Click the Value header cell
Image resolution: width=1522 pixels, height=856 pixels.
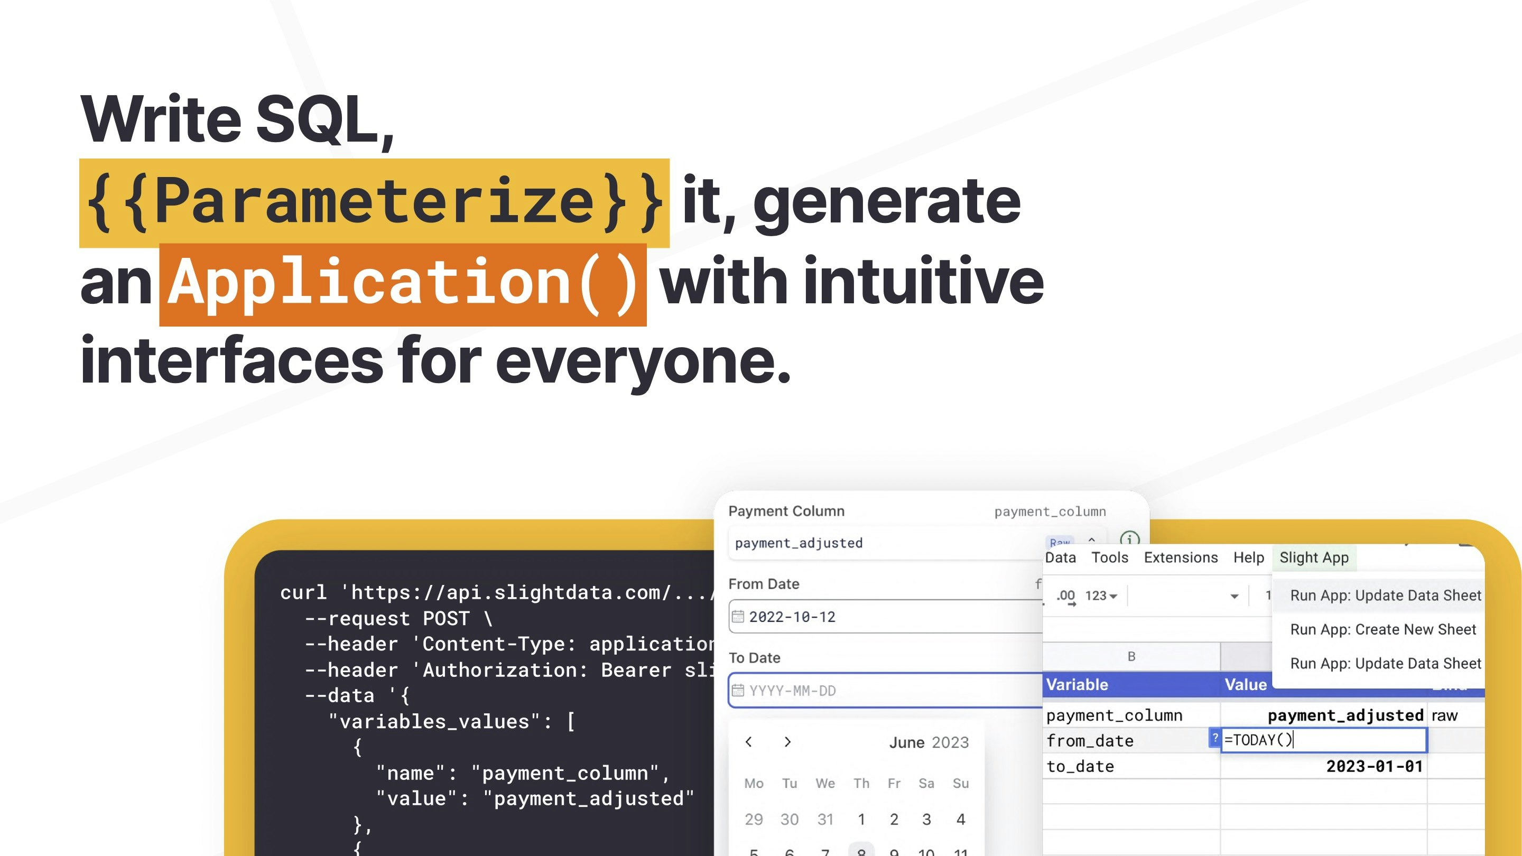point(1246,685)
